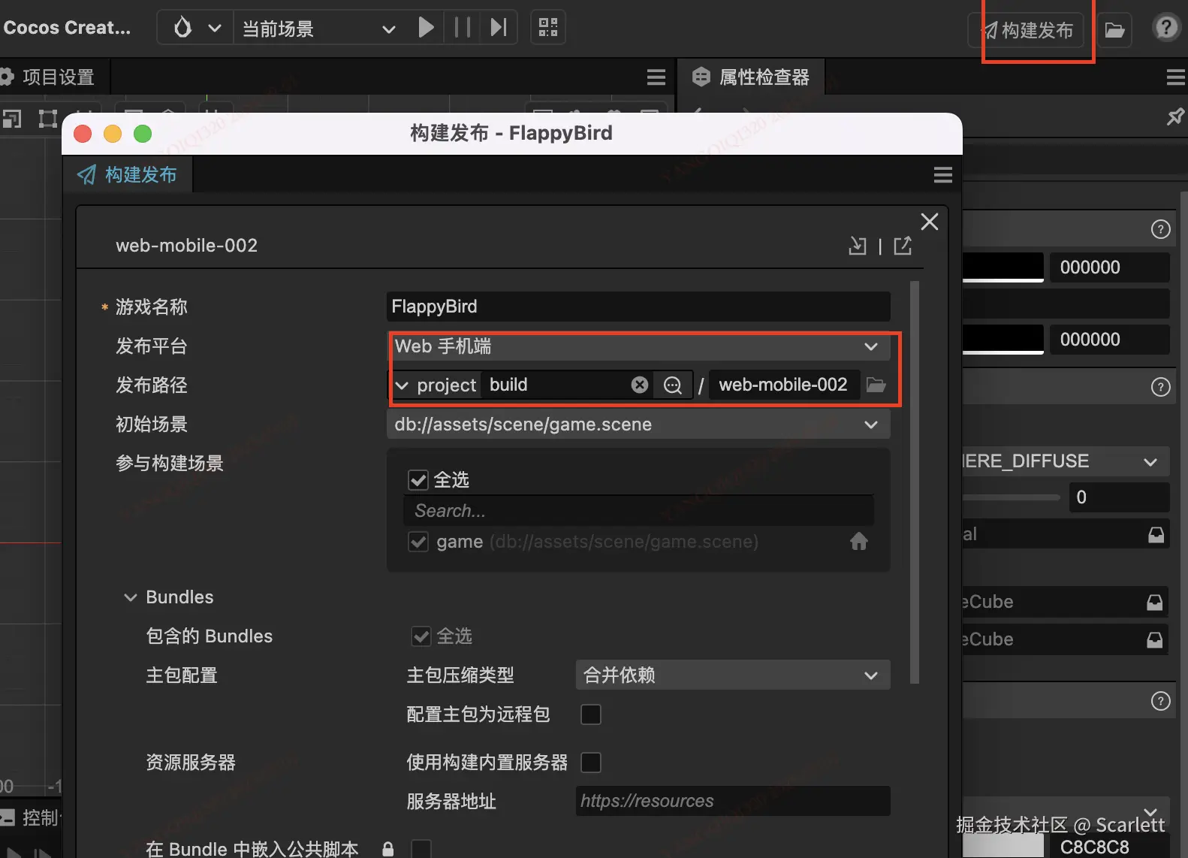Clear the build path with the X icon
This screenshot has height=858, width=1188.
point(640,385)
